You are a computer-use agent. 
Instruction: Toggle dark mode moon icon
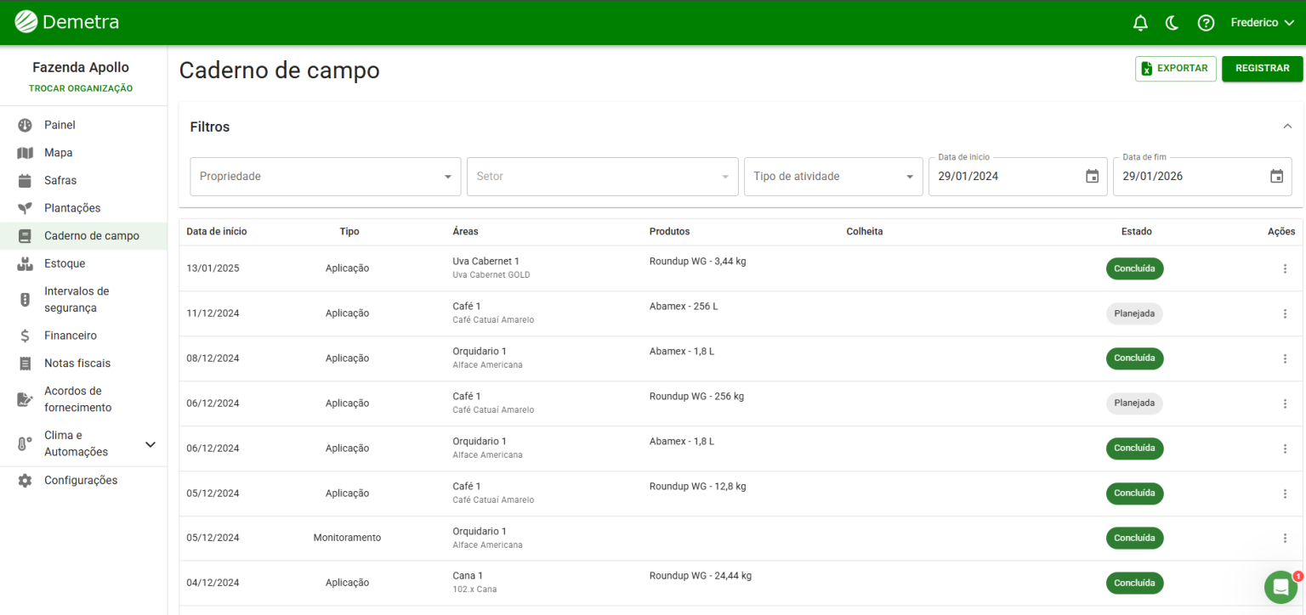[x=1173, y=23]
